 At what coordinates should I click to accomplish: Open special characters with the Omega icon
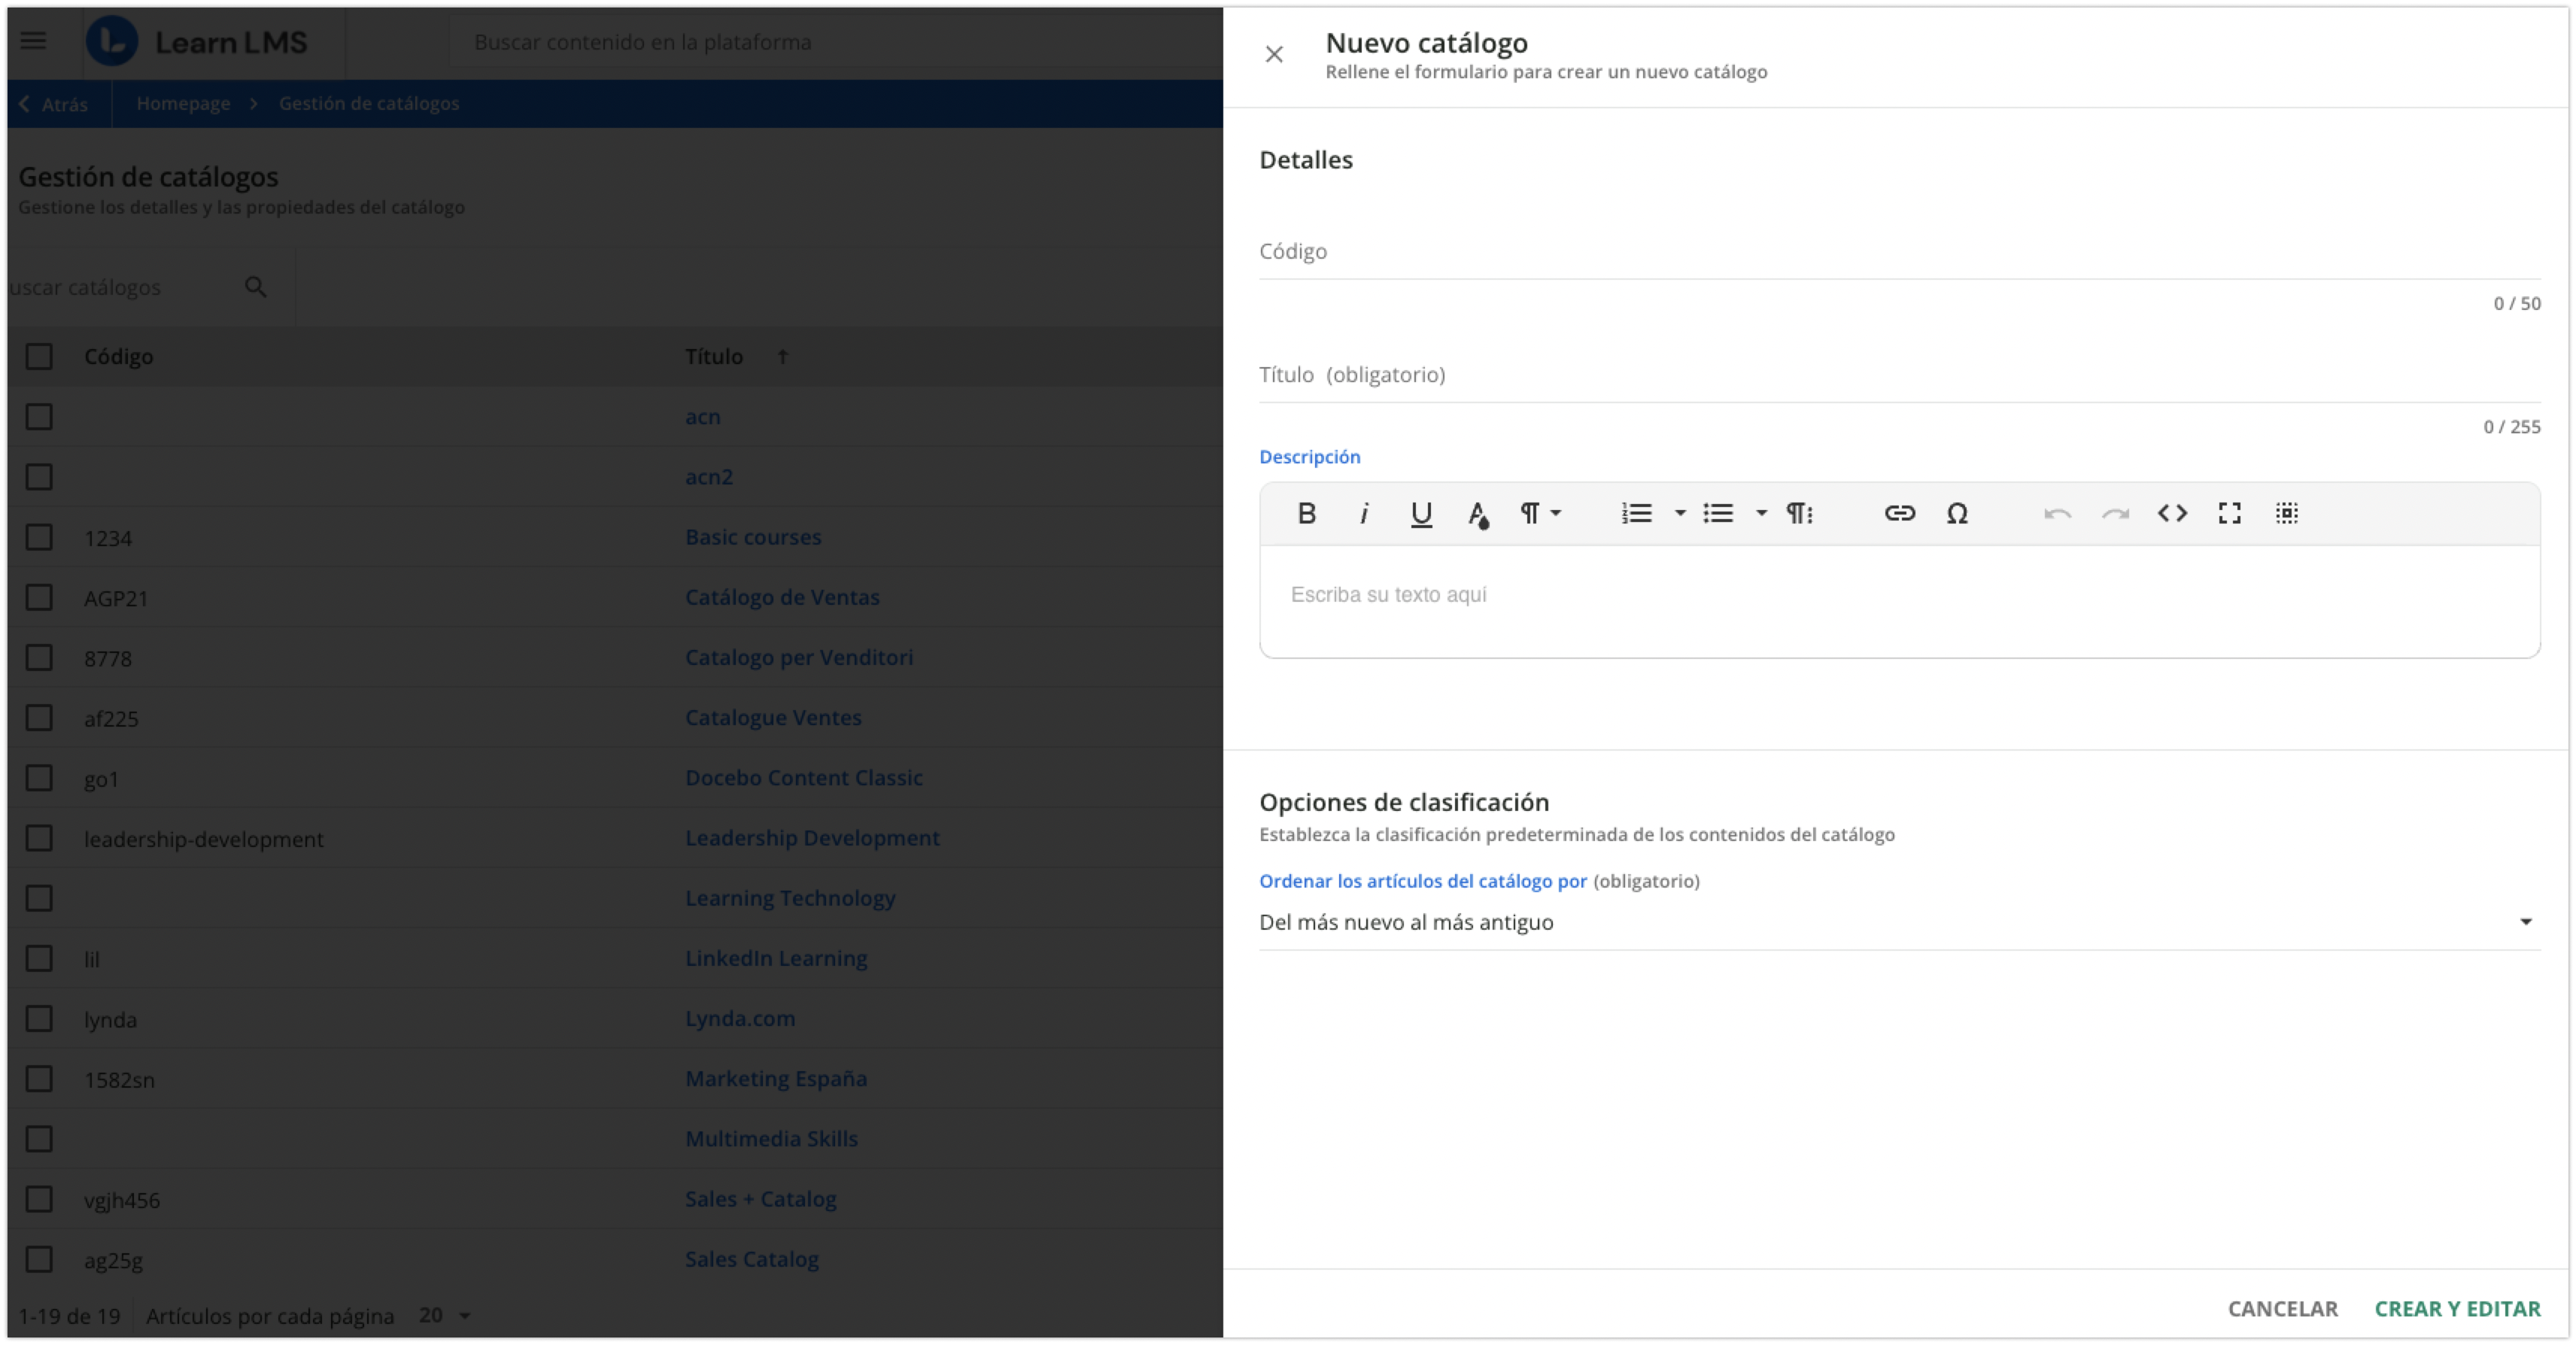pos(1957,513)
